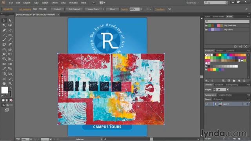Viewport: 251px width, 141px height.
Task: Expand Layer 1 disclosure triangle
Action: [x=216, y=104]
